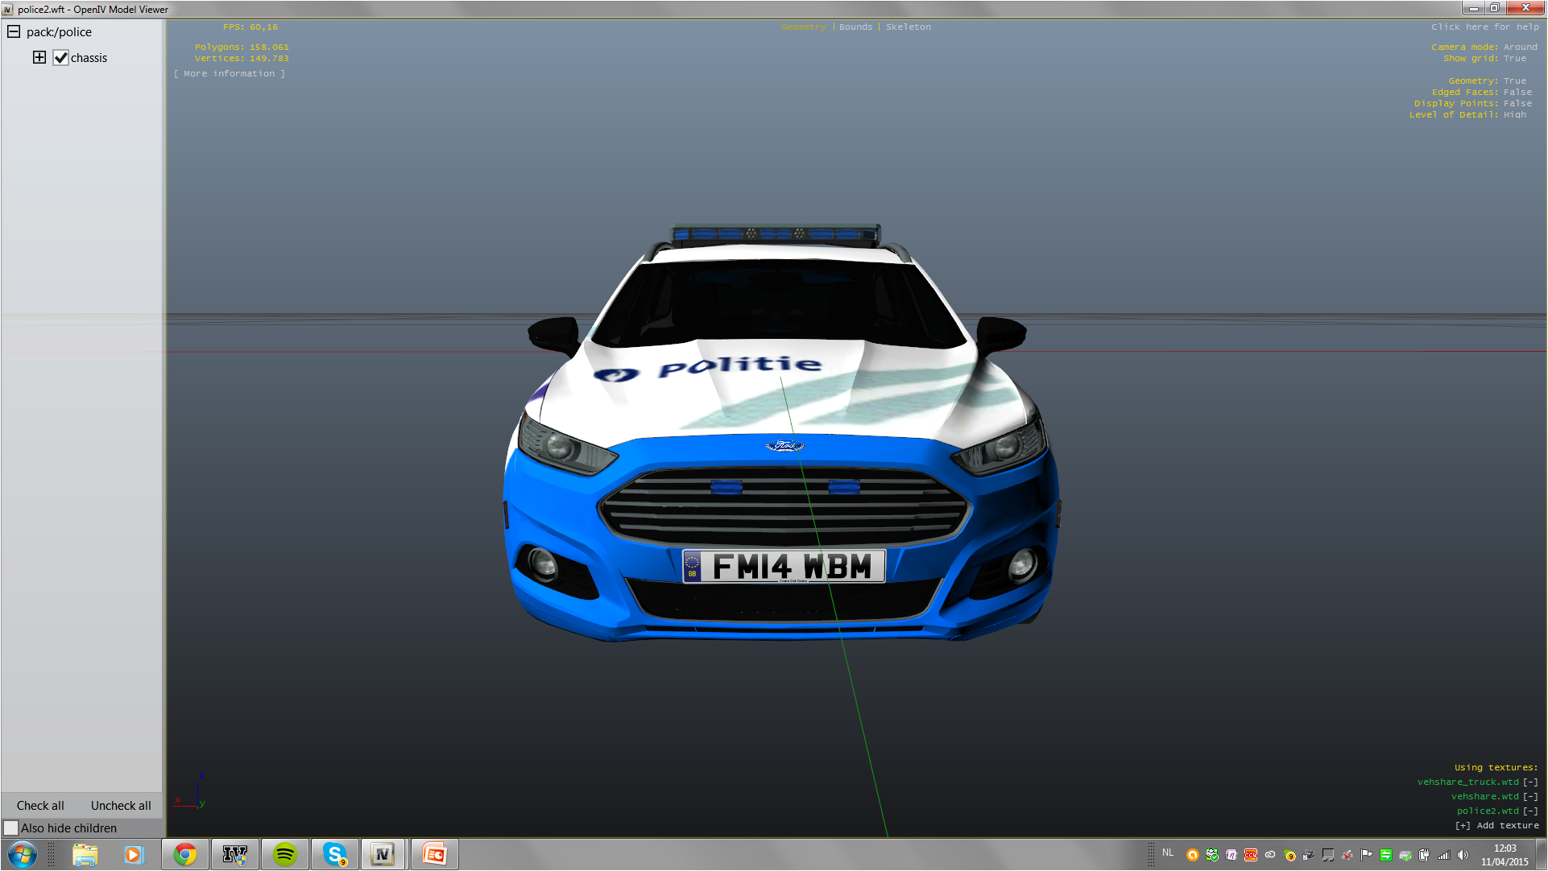This screenshot has height=871, width=1548.
Task: Click the red CCC tray icon
Action: [1251, 855]
